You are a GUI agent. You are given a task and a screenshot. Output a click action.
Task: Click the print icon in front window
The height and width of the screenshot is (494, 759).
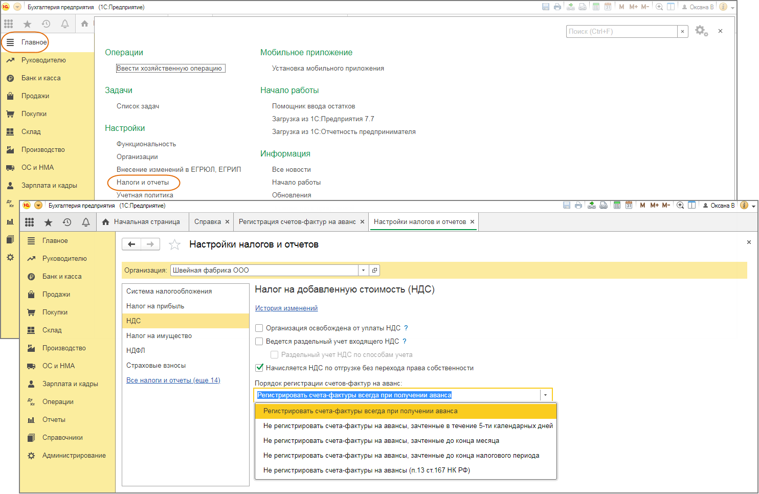(578, 205)
